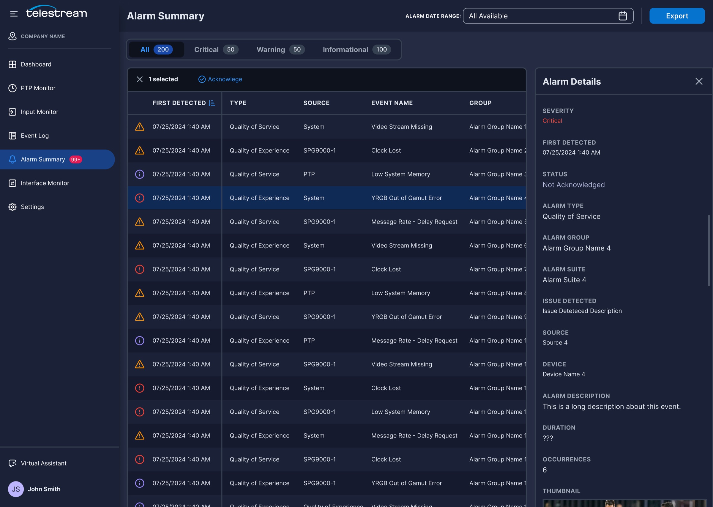The height and width of the screenshot is (507, 713).
Task: Click the sort icon beside First Detected
Action: click(212, 103)
